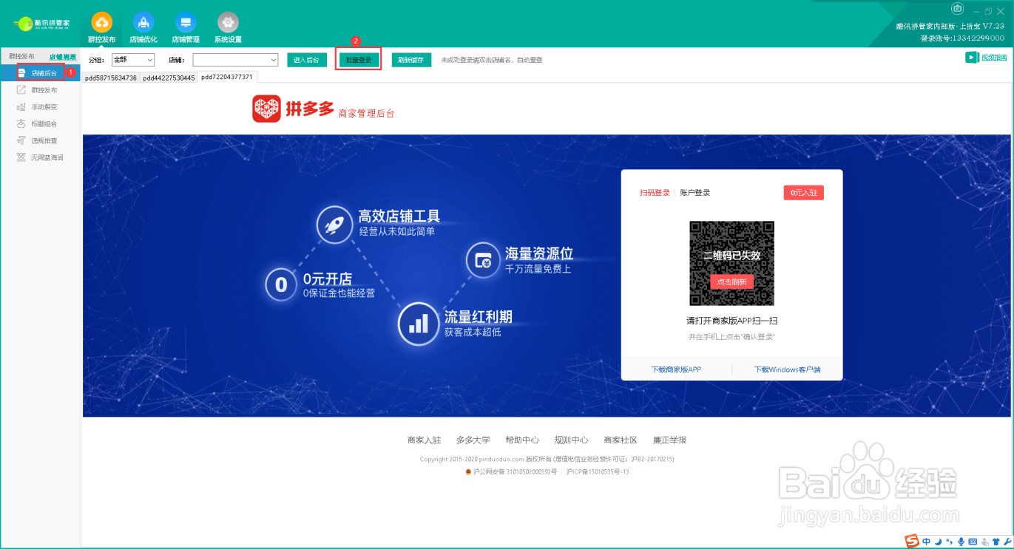Click the user account icon in IME bar
1014x549 pixels.
point(984,542)
